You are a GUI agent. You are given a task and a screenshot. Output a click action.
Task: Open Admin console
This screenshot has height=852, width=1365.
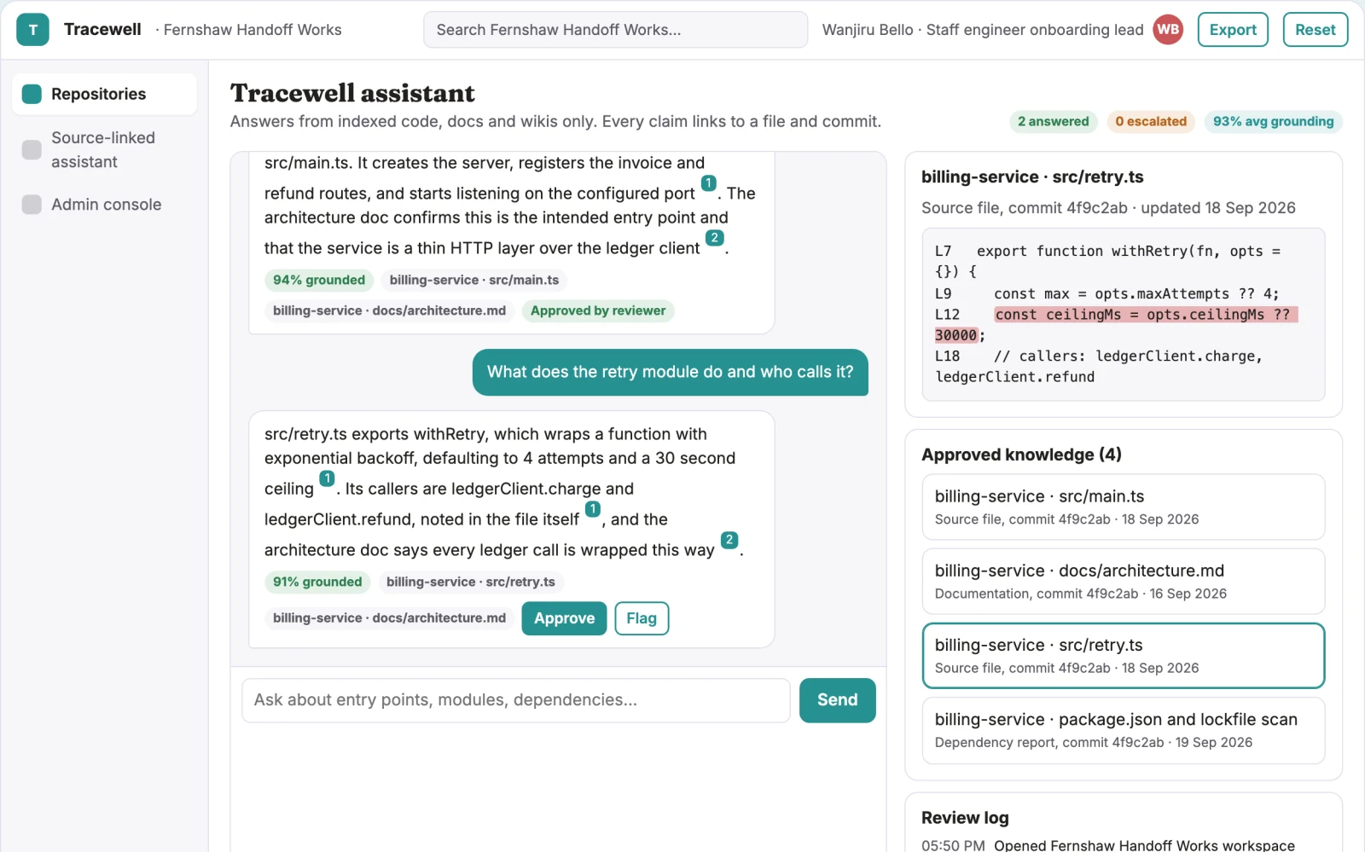[104, 205]
